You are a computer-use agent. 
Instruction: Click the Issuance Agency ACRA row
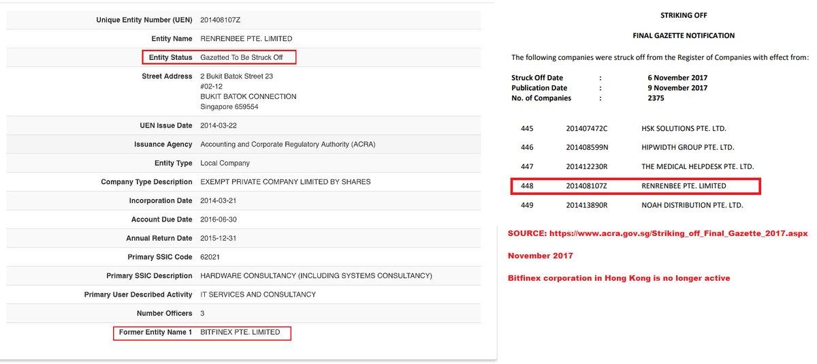[244, 145]
